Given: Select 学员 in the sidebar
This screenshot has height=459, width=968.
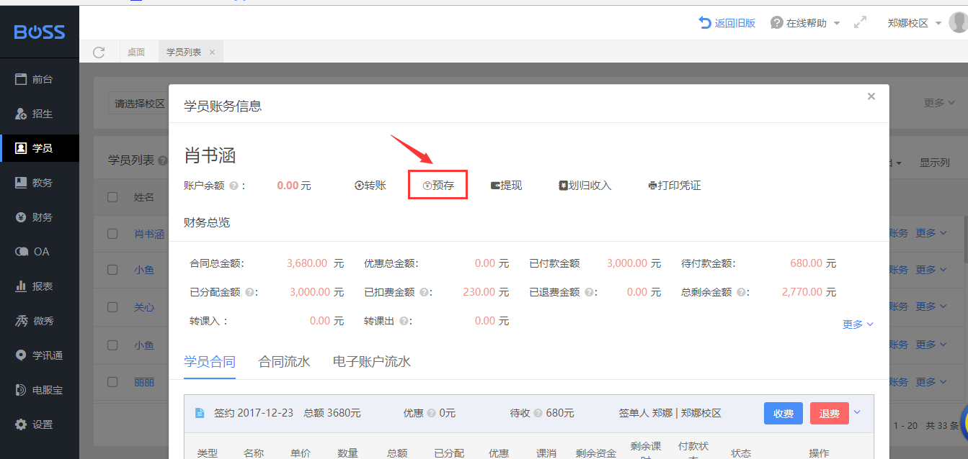Looking at the screenshot, I should pyautogui.click(x=40, y=148).
